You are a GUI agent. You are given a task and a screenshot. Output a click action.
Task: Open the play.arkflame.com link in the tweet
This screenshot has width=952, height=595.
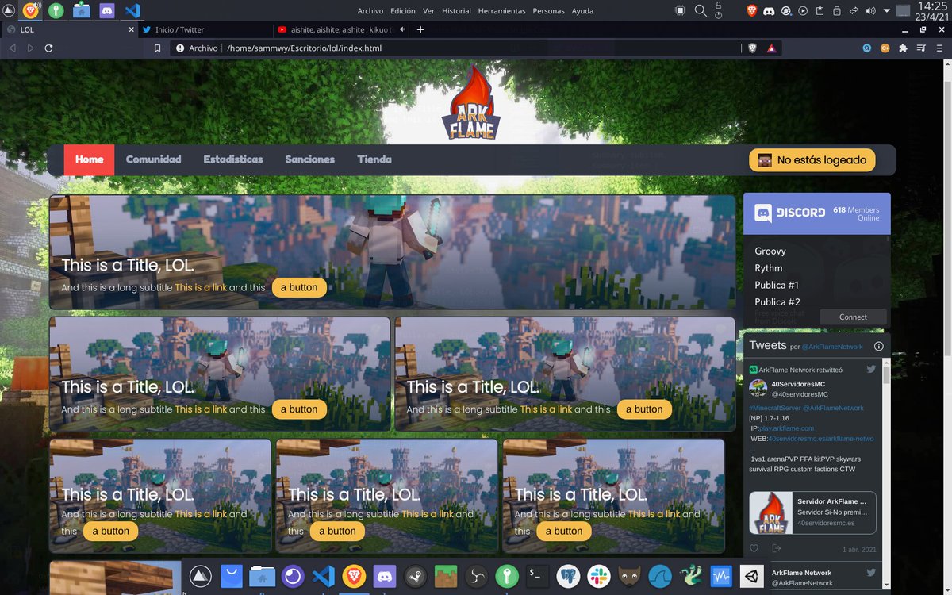785,428
